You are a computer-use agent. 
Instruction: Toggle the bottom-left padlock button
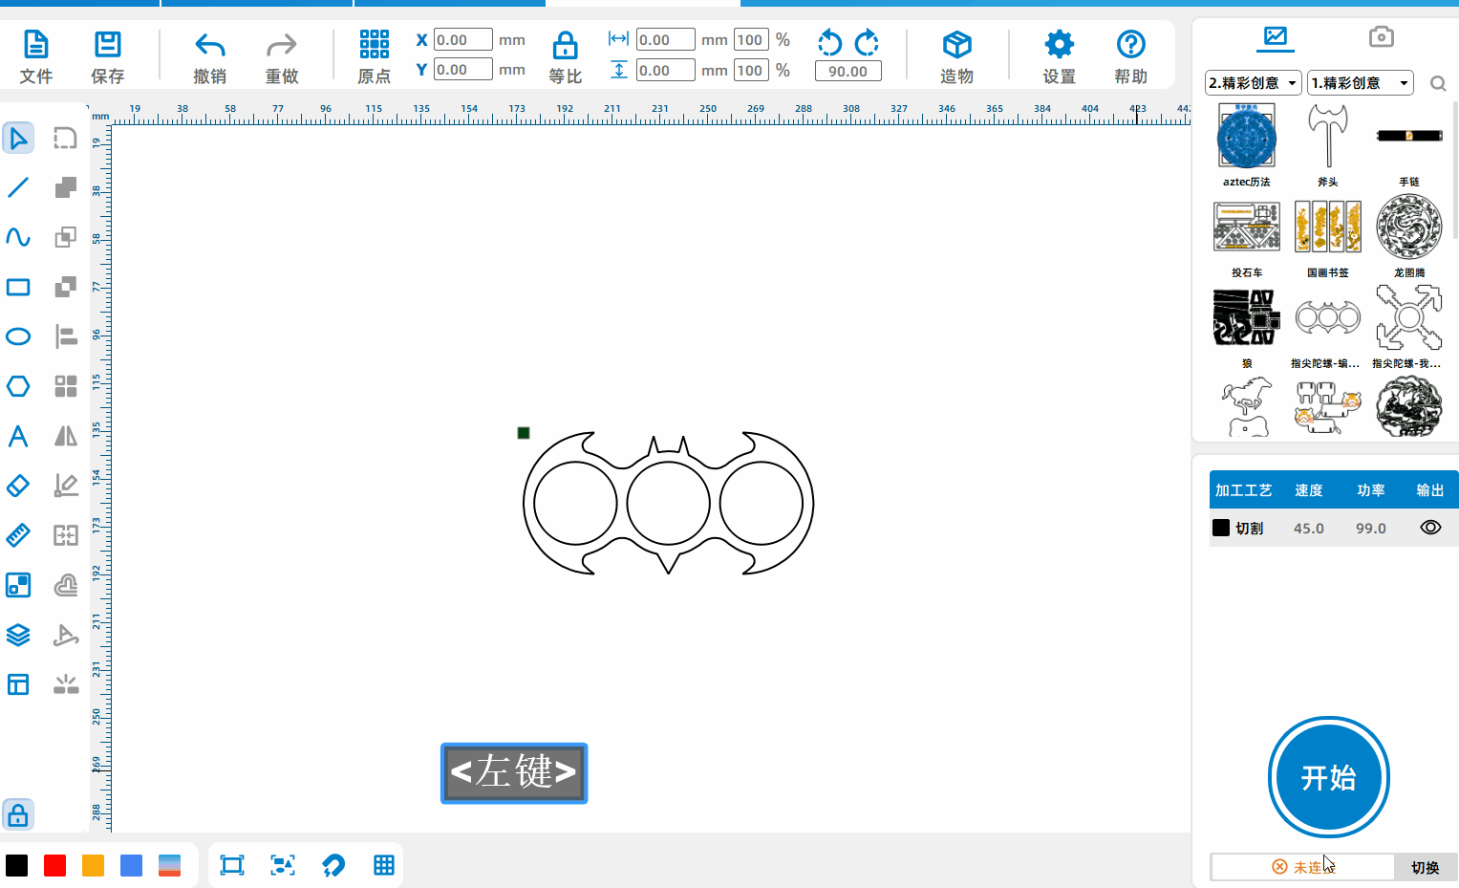pos(18,815)
